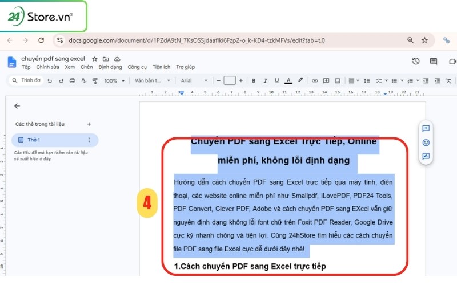The height and width of the screenshot is (285, 457).
Task: Select Thẻ 1 in the sidebar
Action: [55, 140]
